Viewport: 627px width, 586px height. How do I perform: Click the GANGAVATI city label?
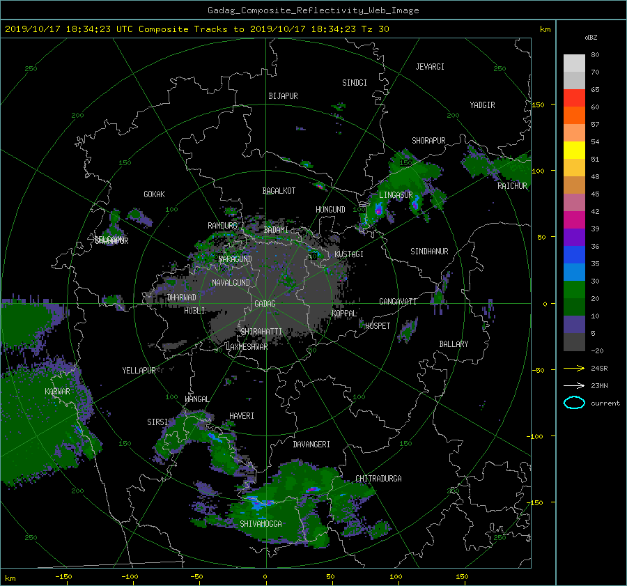pyautogui.click(x=398, y=302)
